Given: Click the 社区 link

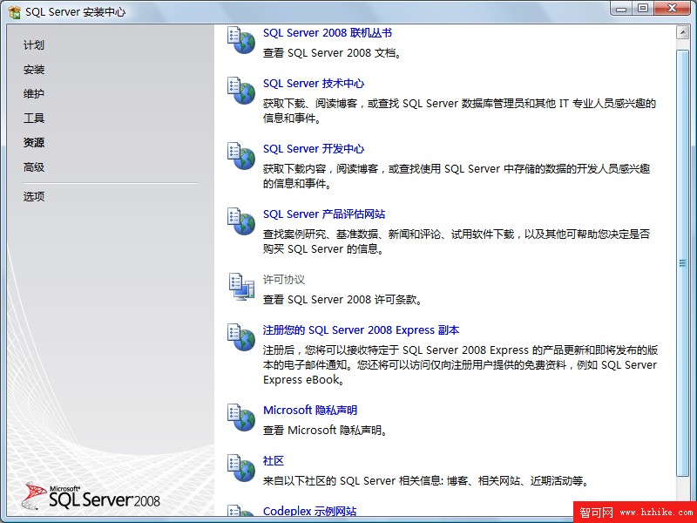Looking at the screenshot, I should tap(274, 461).
